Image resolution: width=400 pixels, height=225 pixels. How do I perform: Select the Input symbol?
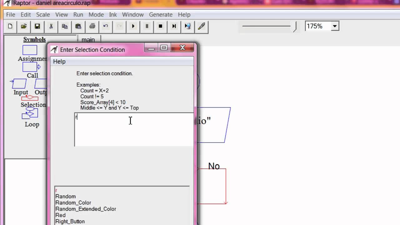pyautogui.click(x=20, y=84)
